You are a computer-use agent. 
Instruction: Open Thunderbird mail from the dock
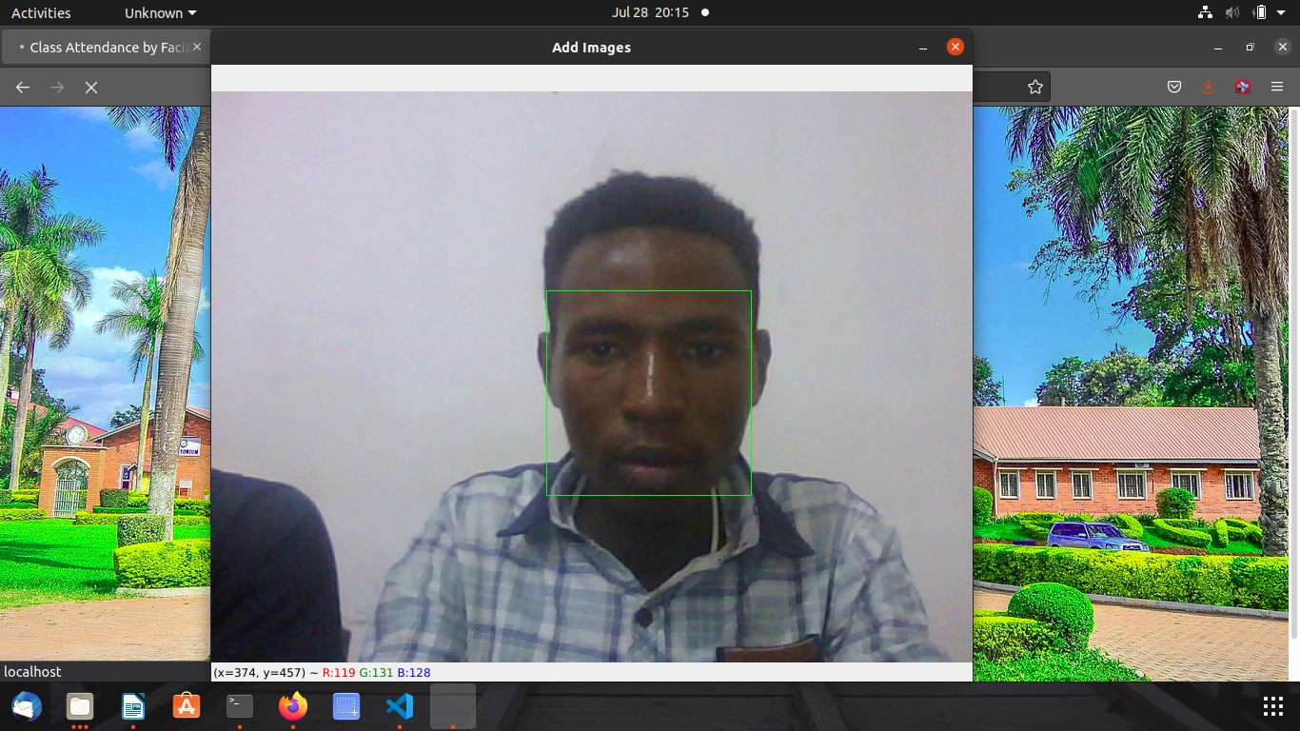tap(27, 706)
